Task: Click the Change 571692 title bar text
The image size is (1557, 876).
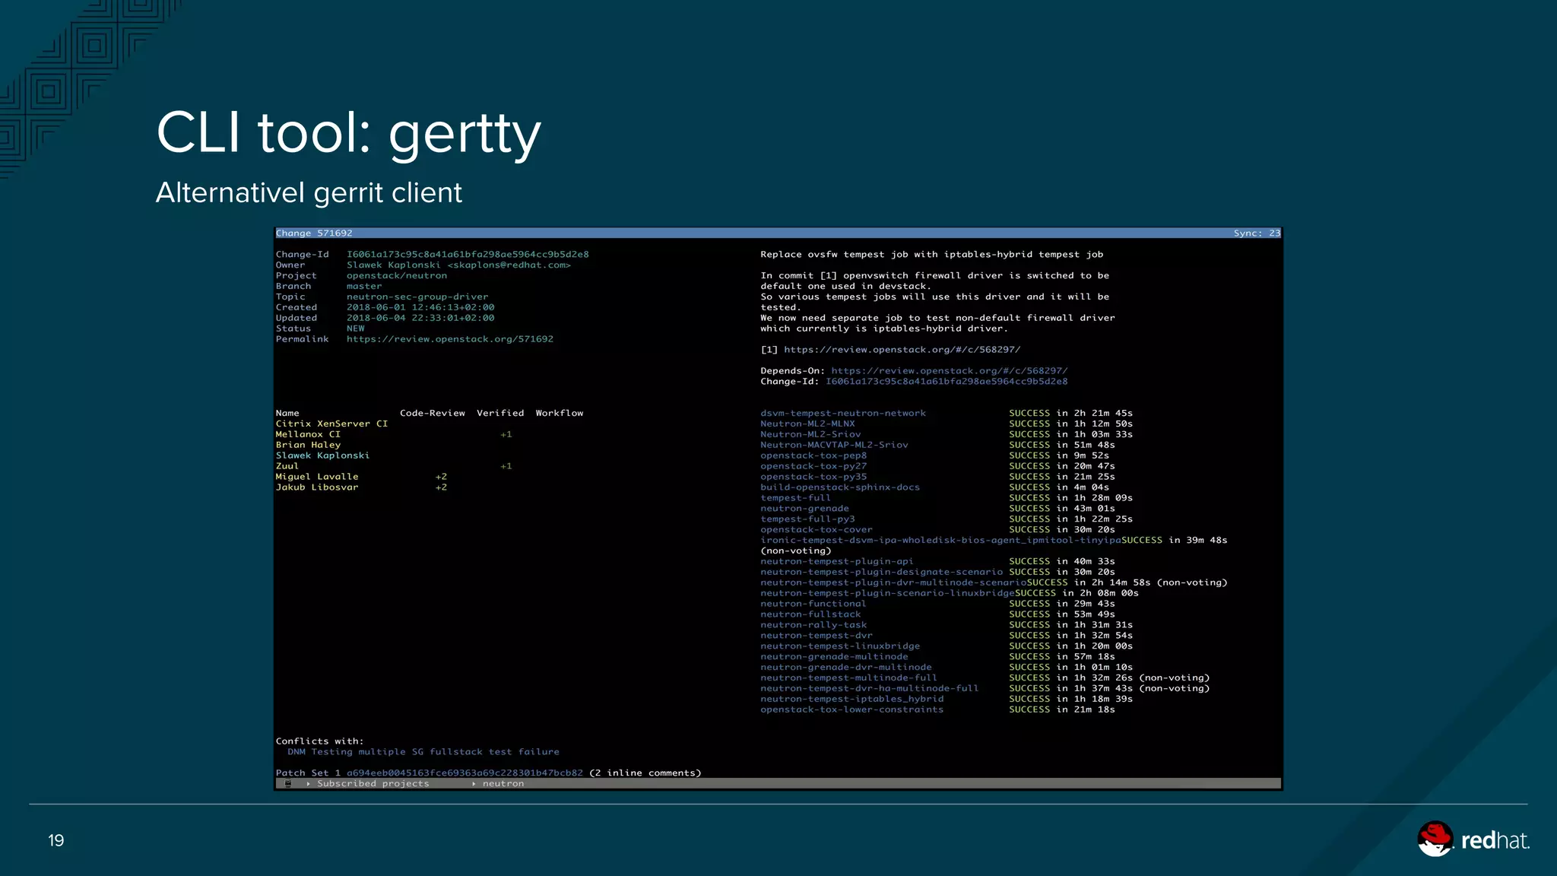Action: click(314, 233)
